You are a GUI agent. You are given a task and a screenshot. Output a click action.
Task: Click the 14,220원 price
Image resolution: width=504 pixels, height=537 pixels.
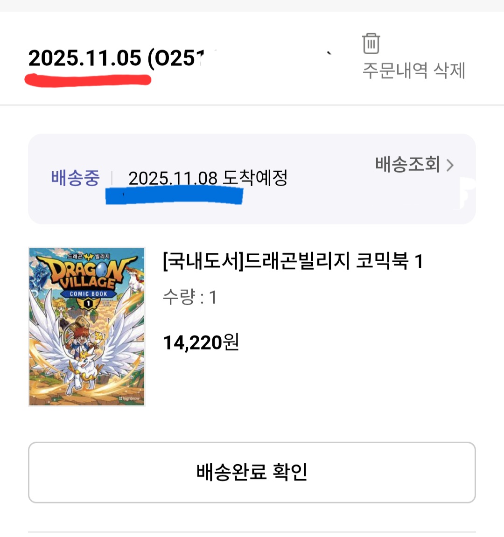(201, 343)
